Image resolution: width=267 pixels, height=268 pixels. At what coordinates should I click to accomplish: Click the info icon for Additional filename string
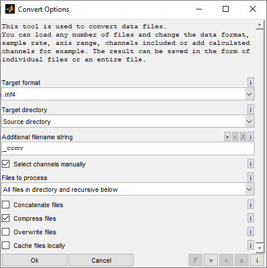tap(250, 136)
